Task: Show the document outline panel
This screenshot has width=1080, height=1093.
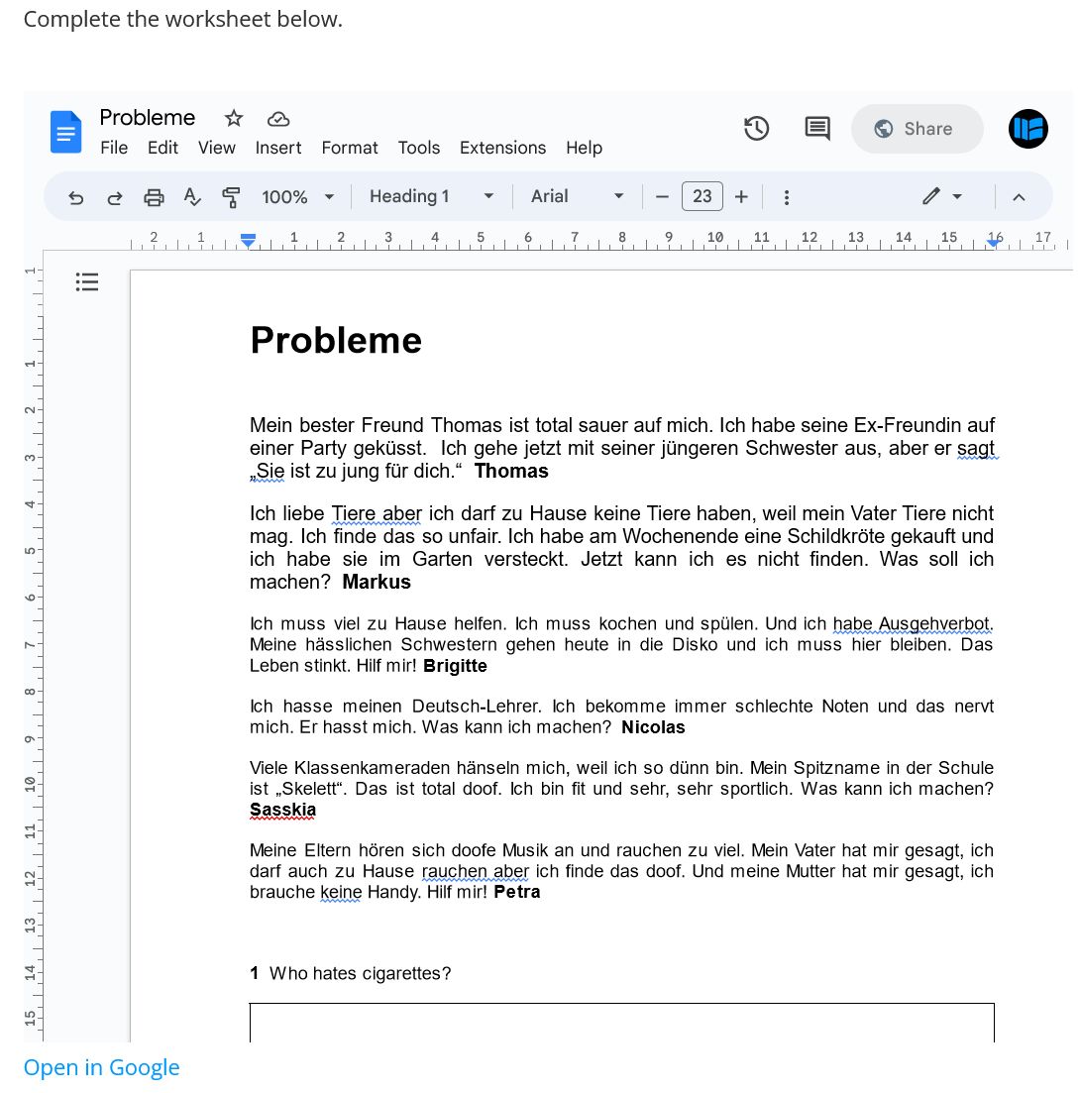Action: [x=87, y=282]
